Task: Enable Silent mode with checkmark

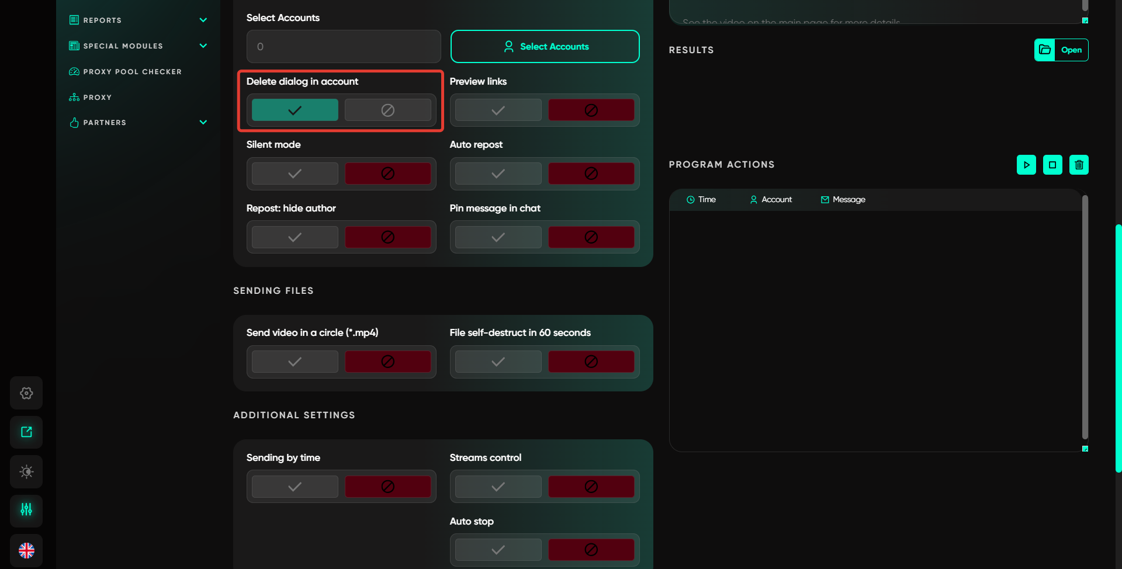Action: click(x=295, y=174)
